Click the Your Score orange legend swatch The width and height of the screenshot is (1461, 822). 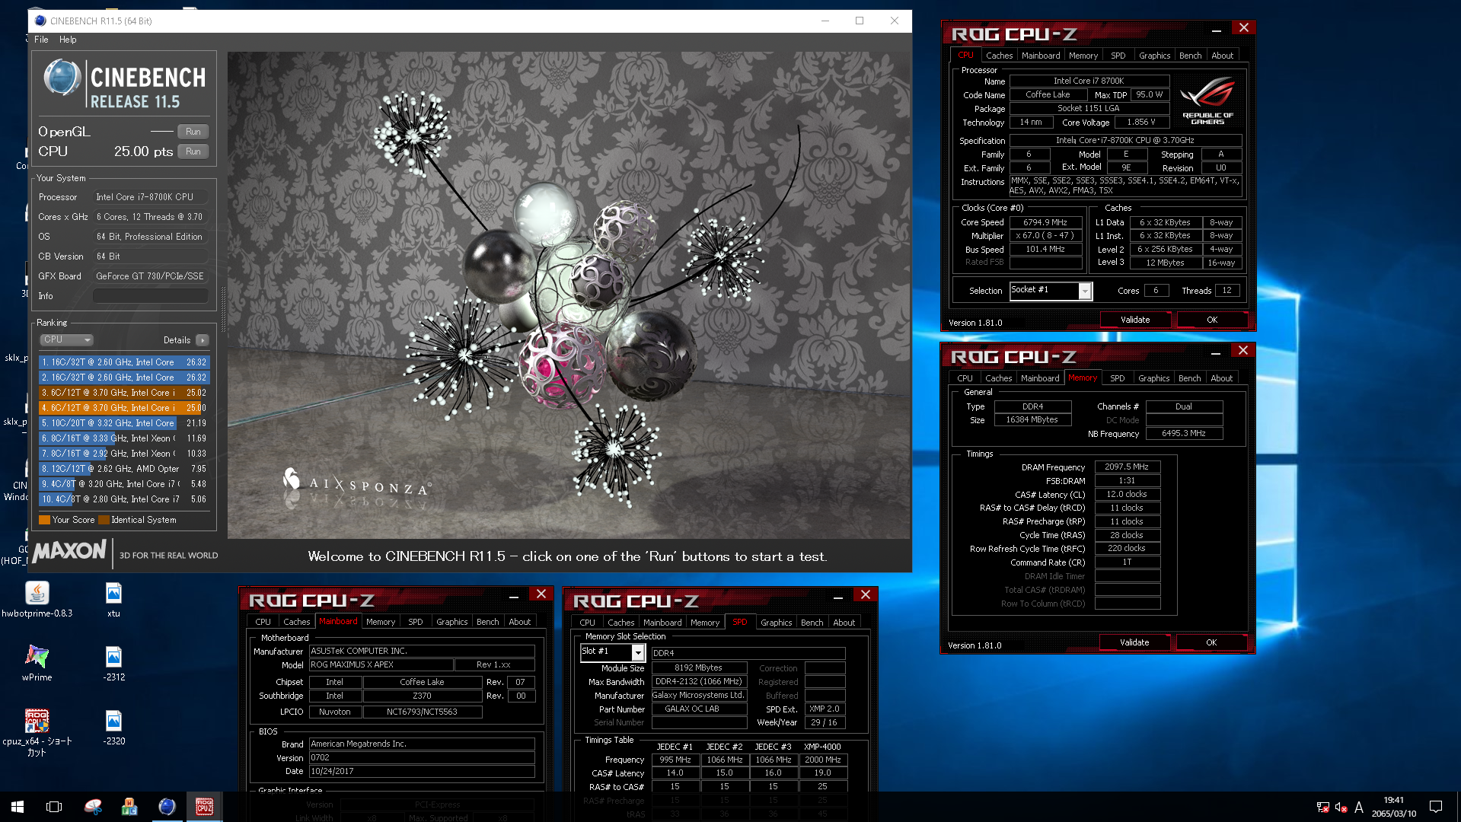tap(44, 520)
